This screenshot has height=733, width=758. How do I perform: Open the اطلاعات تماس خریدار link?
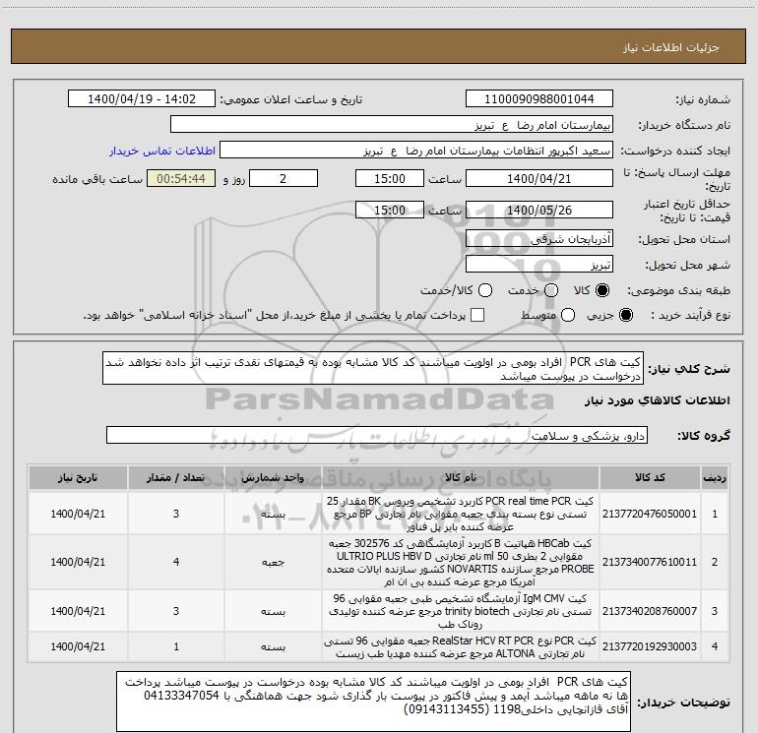click(162, 151)
